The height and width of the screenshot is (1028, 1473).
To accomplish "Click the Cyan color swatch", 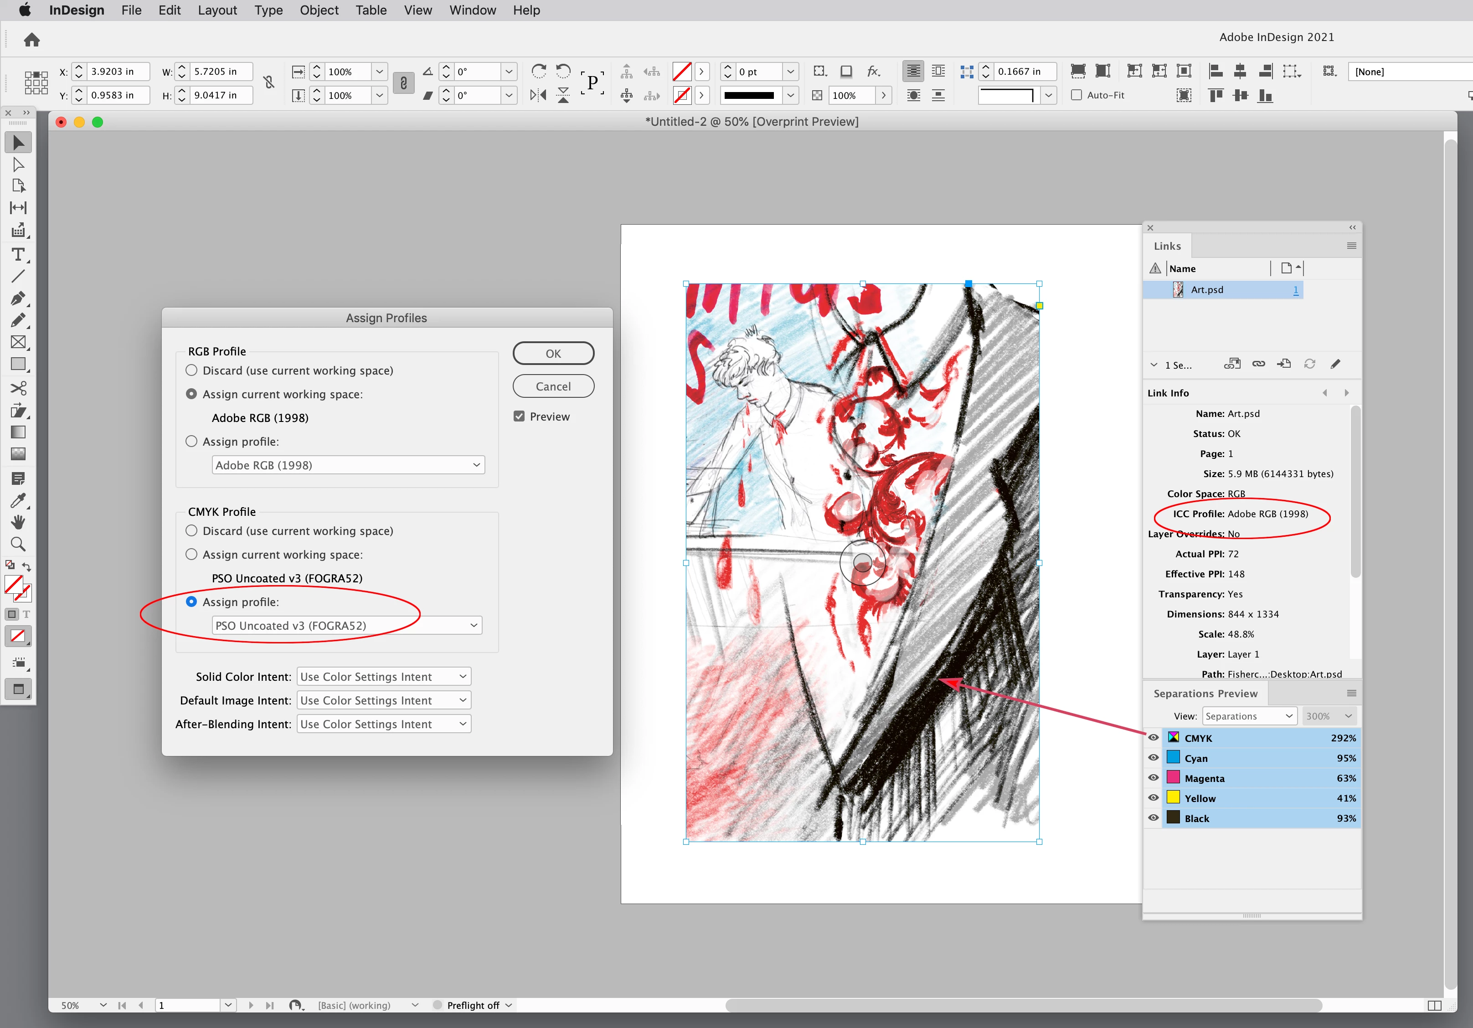I will click(1174, 758).
